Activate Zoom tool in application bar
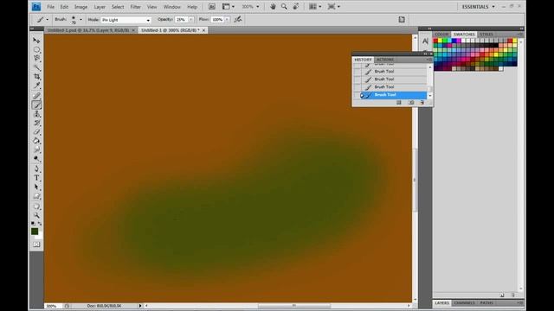Screen dimensions: 554x311 pyautogui.click(x=284, y=6)
